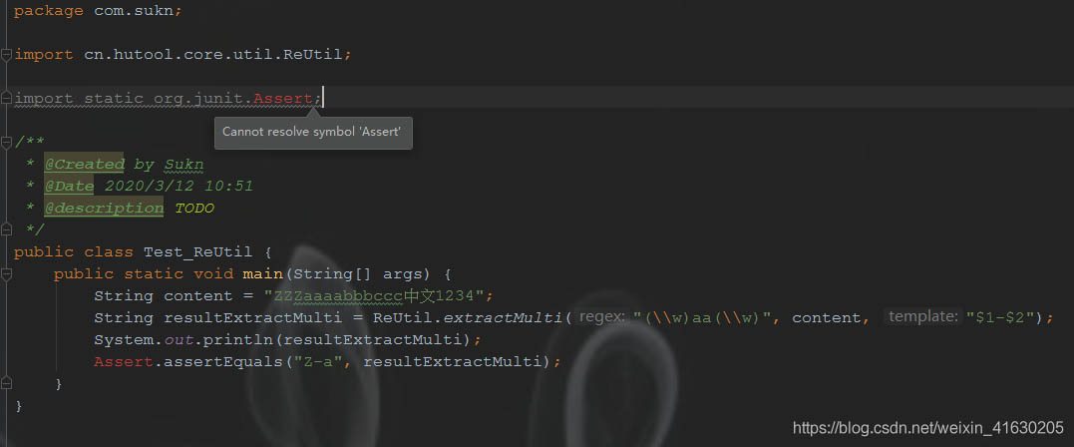Click the 'template:' parameter hint

point(922,316)
